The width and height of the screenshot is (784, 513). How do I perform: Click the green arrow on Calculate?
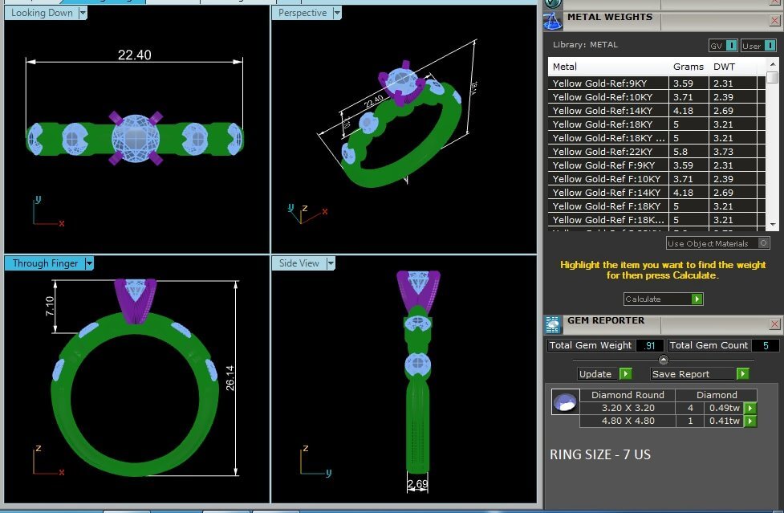point(697,299)
